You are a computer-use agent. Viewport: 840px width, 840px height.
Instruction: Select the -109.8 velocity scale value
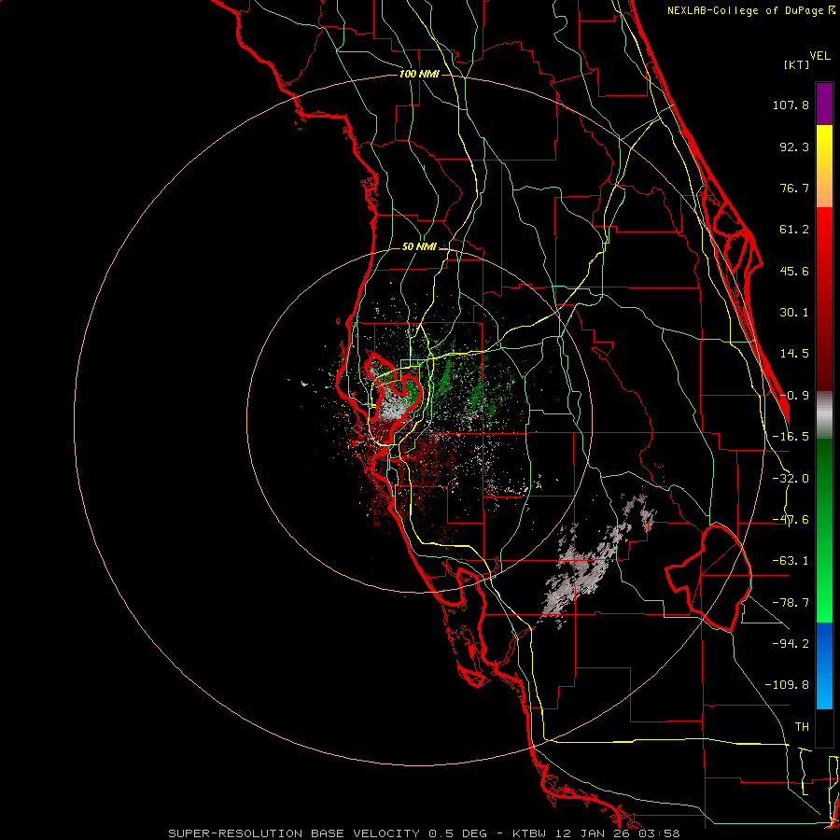point(787,685)
